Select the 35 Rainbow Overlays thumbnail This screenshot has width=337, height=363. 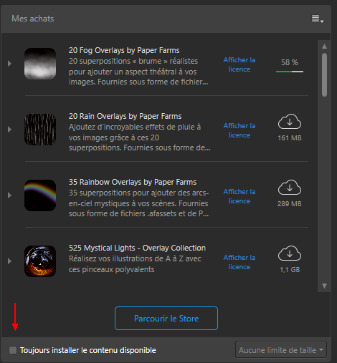tap(40, 195)
